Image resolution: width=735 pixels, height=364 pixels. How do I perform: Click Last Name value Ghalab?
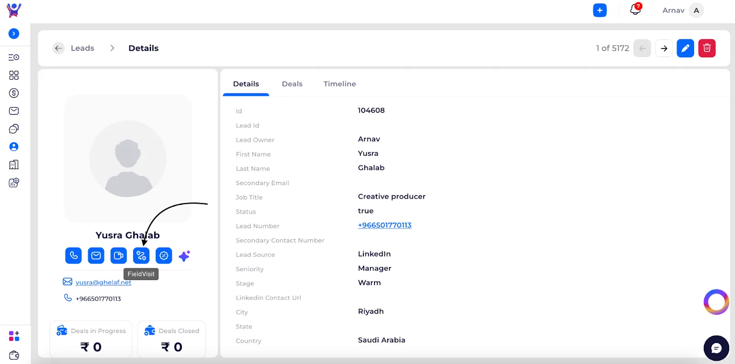[371, 168]
